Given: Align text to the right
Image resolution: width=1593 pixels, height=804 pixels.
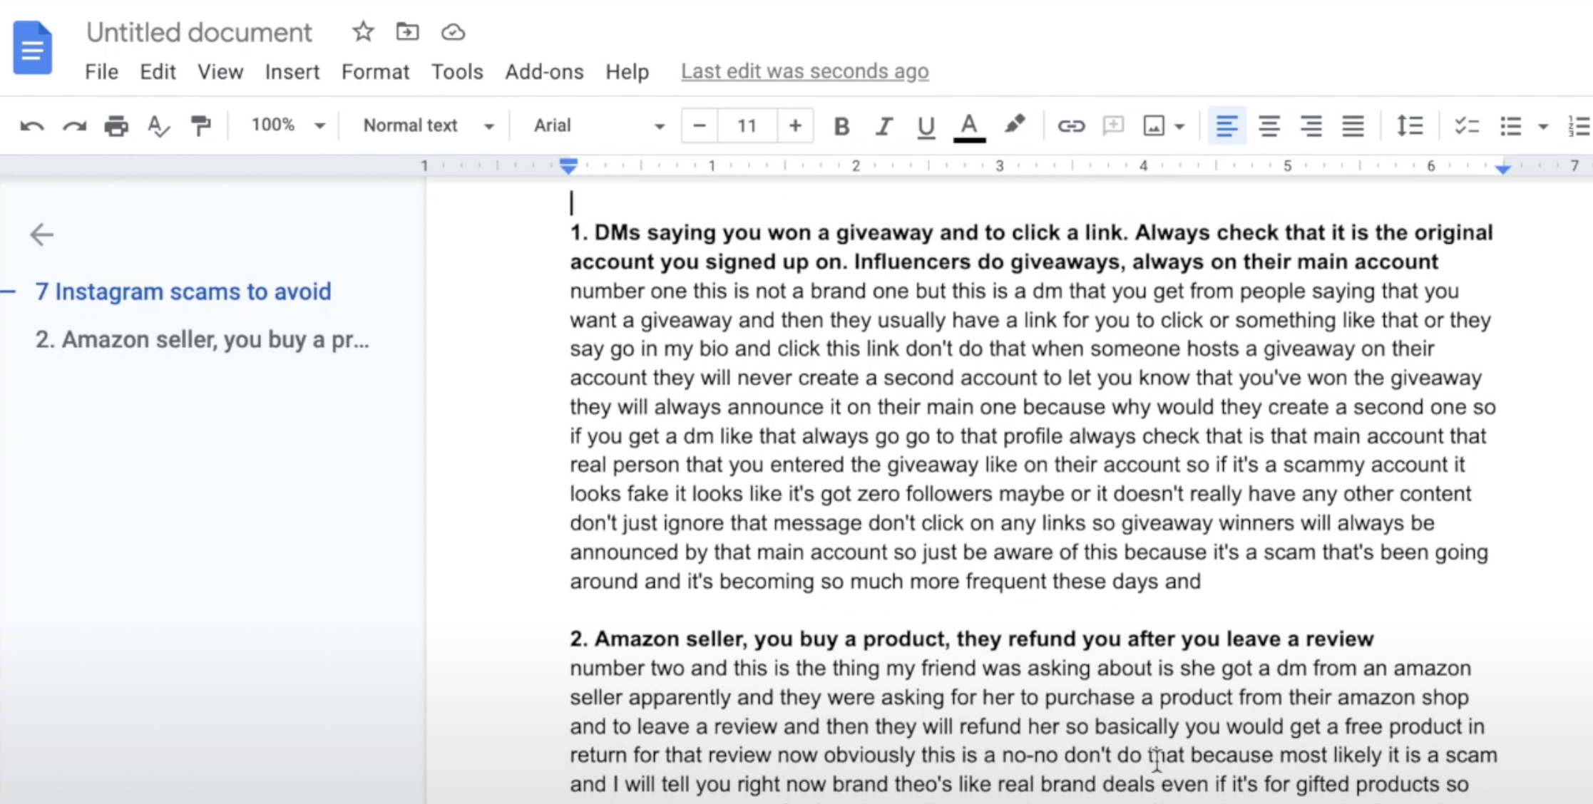Looking at the screenshot, I should 1311,126.
